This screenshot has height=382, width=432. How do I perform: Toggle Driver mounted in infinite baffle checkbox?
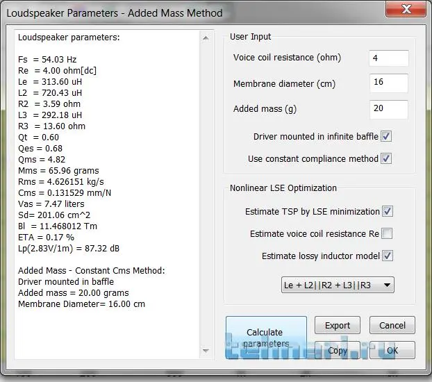pyautogui.click(x=386, y=136)
